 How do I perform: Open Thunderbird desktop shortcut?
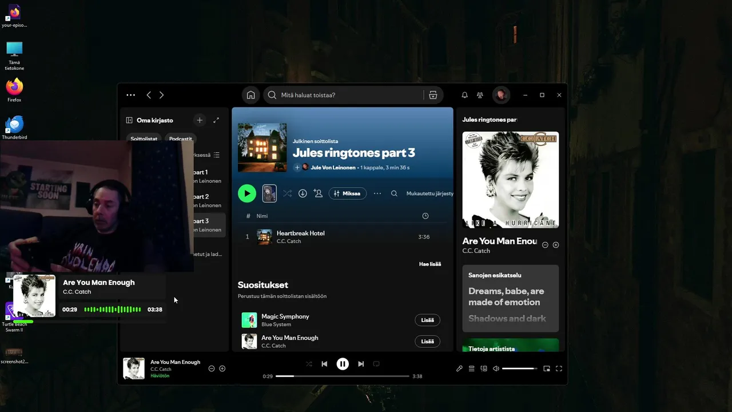point(14,128)
